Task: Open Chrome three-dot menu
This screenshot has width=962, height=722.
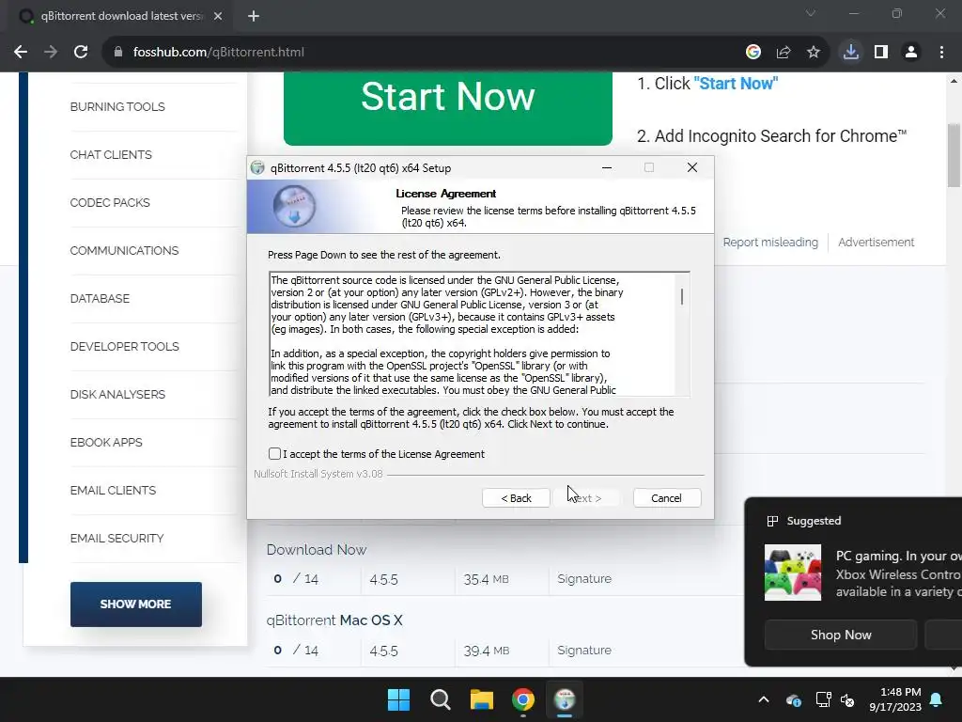Action: (941, 53)
